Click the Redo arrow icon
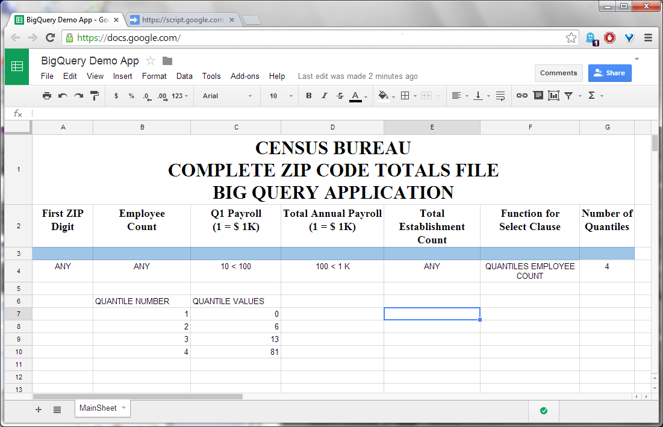 click(79, 96)
